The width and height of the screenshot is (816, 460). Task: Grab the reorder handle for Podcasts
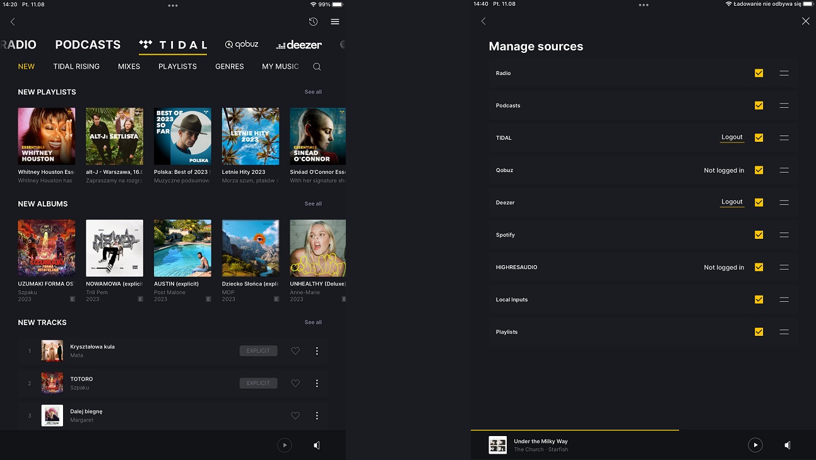coord(784,106)
